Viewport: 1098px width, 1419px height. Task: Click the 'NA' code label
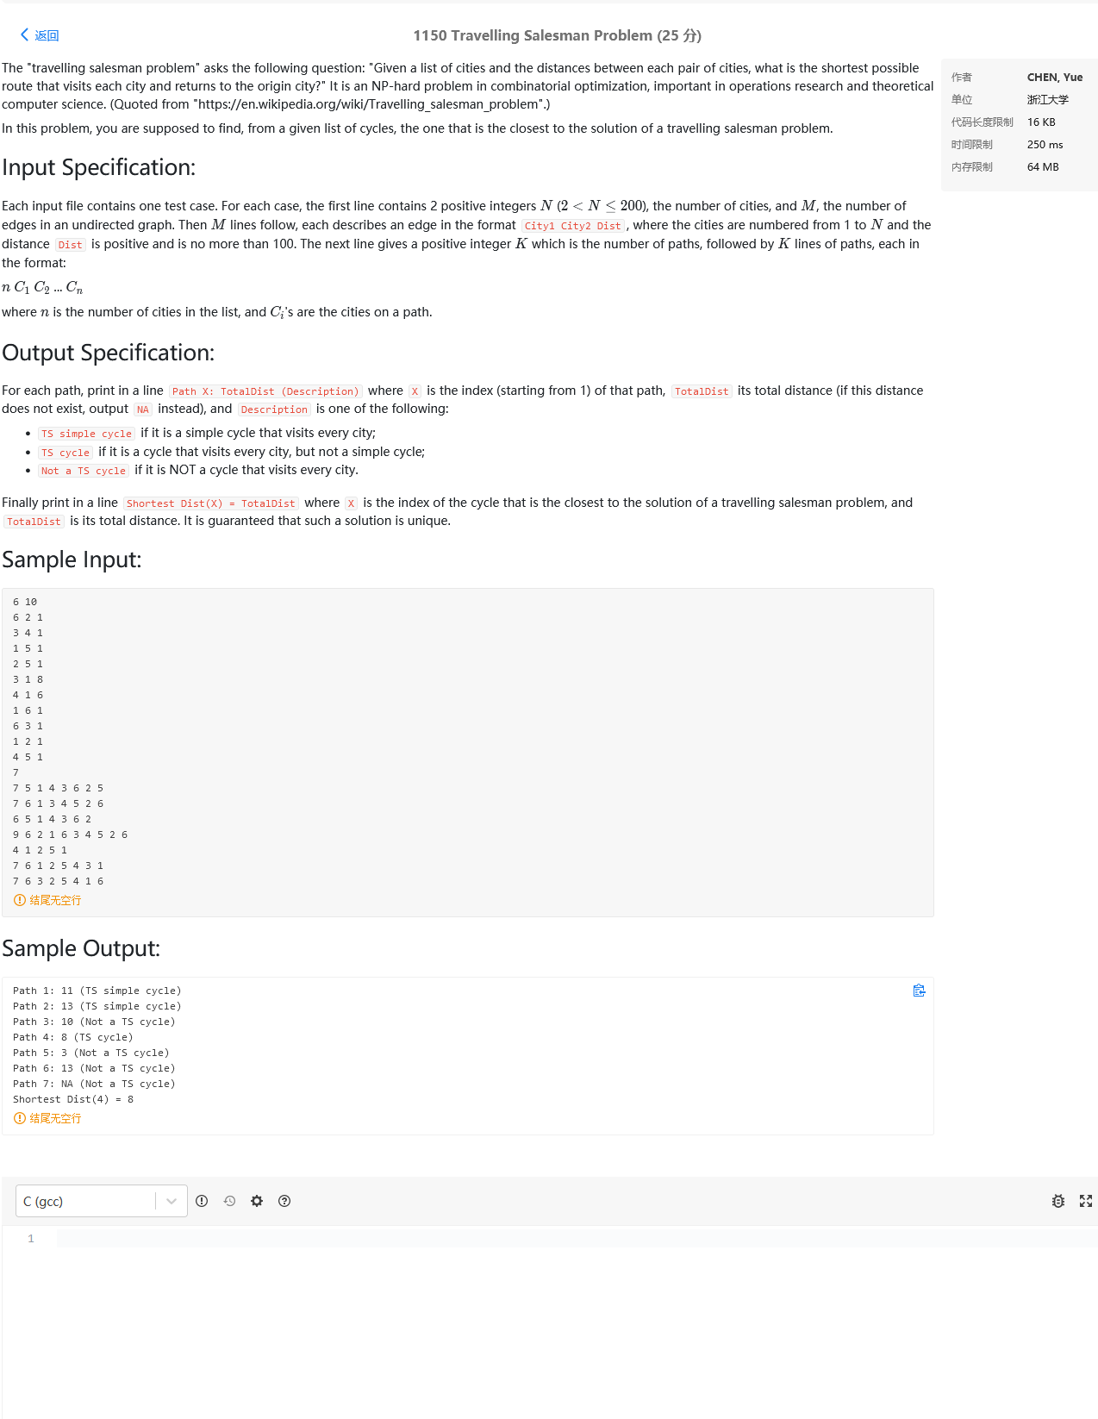coord(143,410)
